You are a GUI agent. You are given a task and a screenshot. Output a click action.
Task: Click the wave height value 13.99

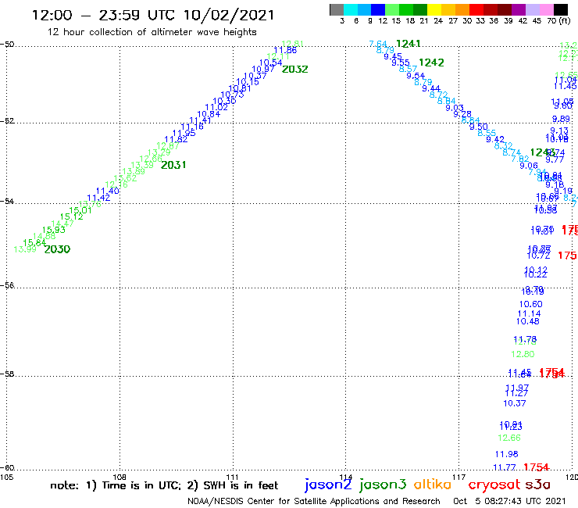tap(25, 249)
